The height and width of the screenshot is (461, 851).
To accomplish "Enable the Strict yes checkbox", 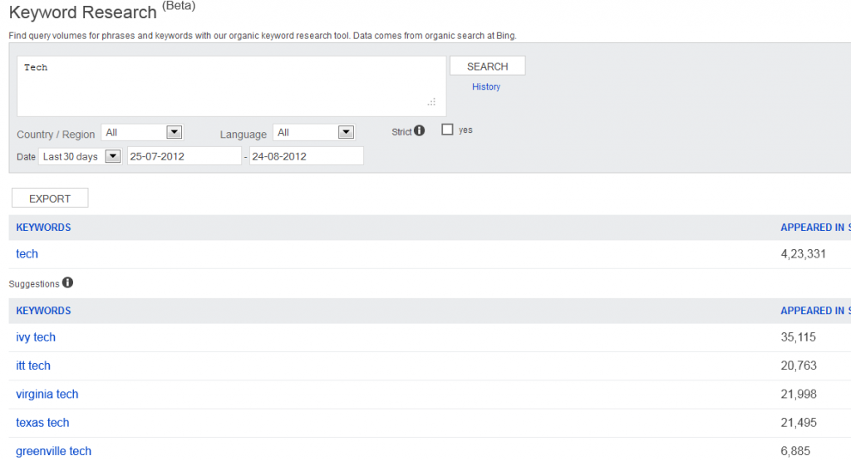I will [x=447, y=130].
